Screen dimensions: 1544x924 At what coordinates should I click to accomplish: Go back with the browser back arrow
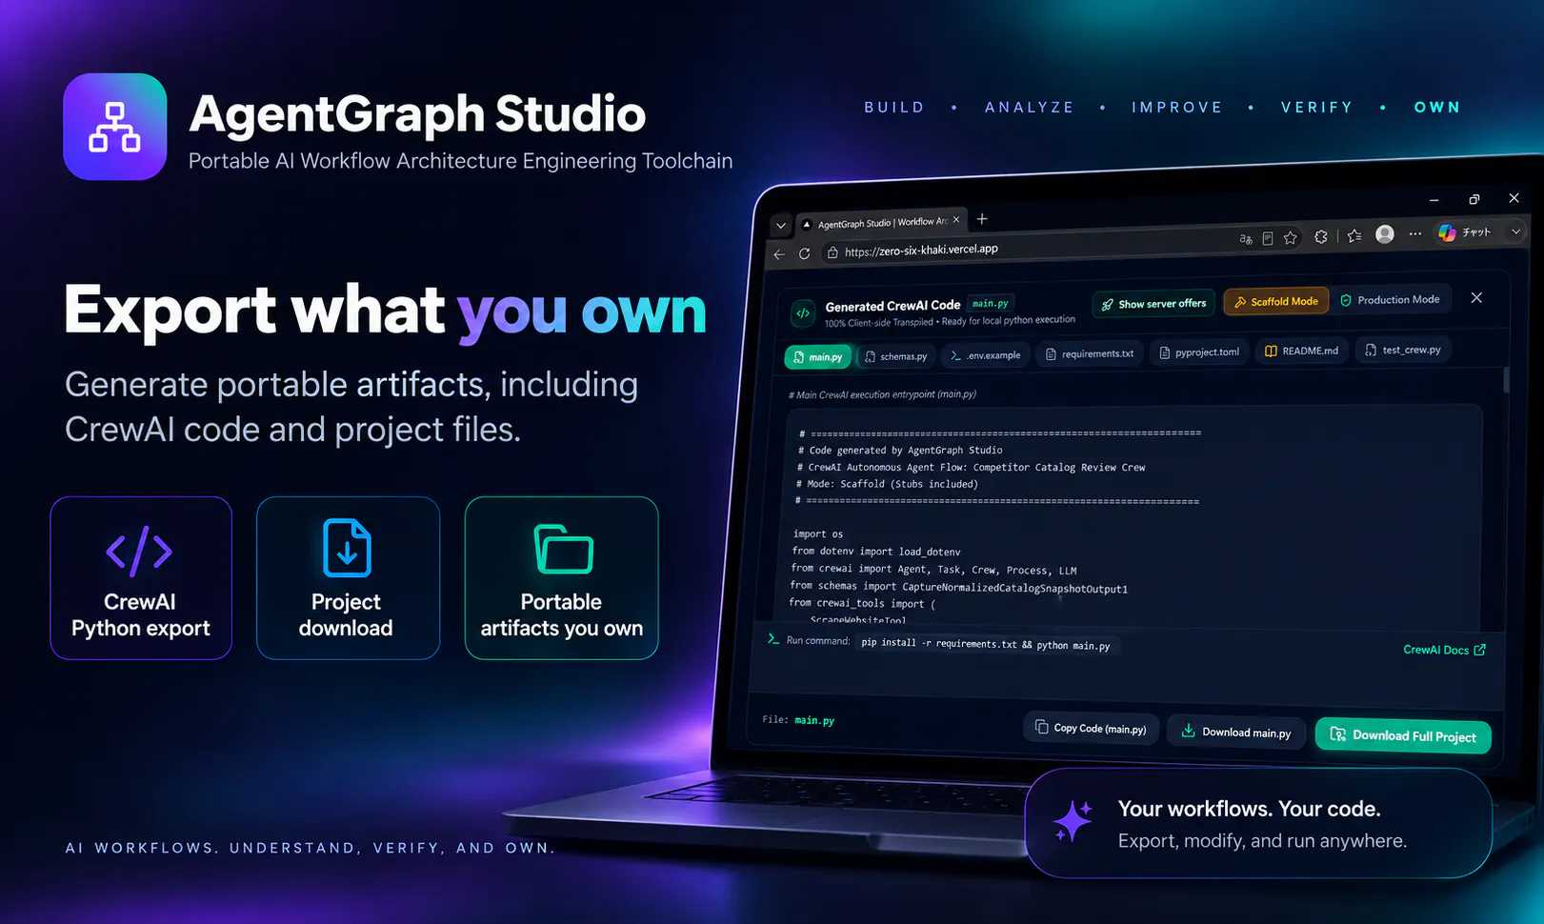coord(779,254)
